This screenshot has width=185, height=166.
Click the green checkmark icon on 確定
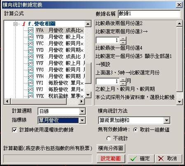tap(133, 159)
